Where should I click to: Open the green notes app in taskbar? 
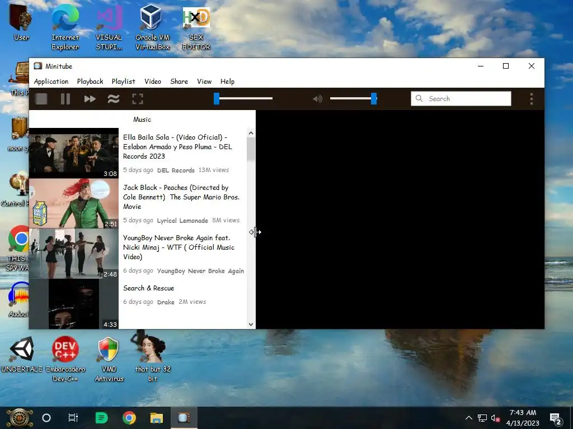pos(102,418)
